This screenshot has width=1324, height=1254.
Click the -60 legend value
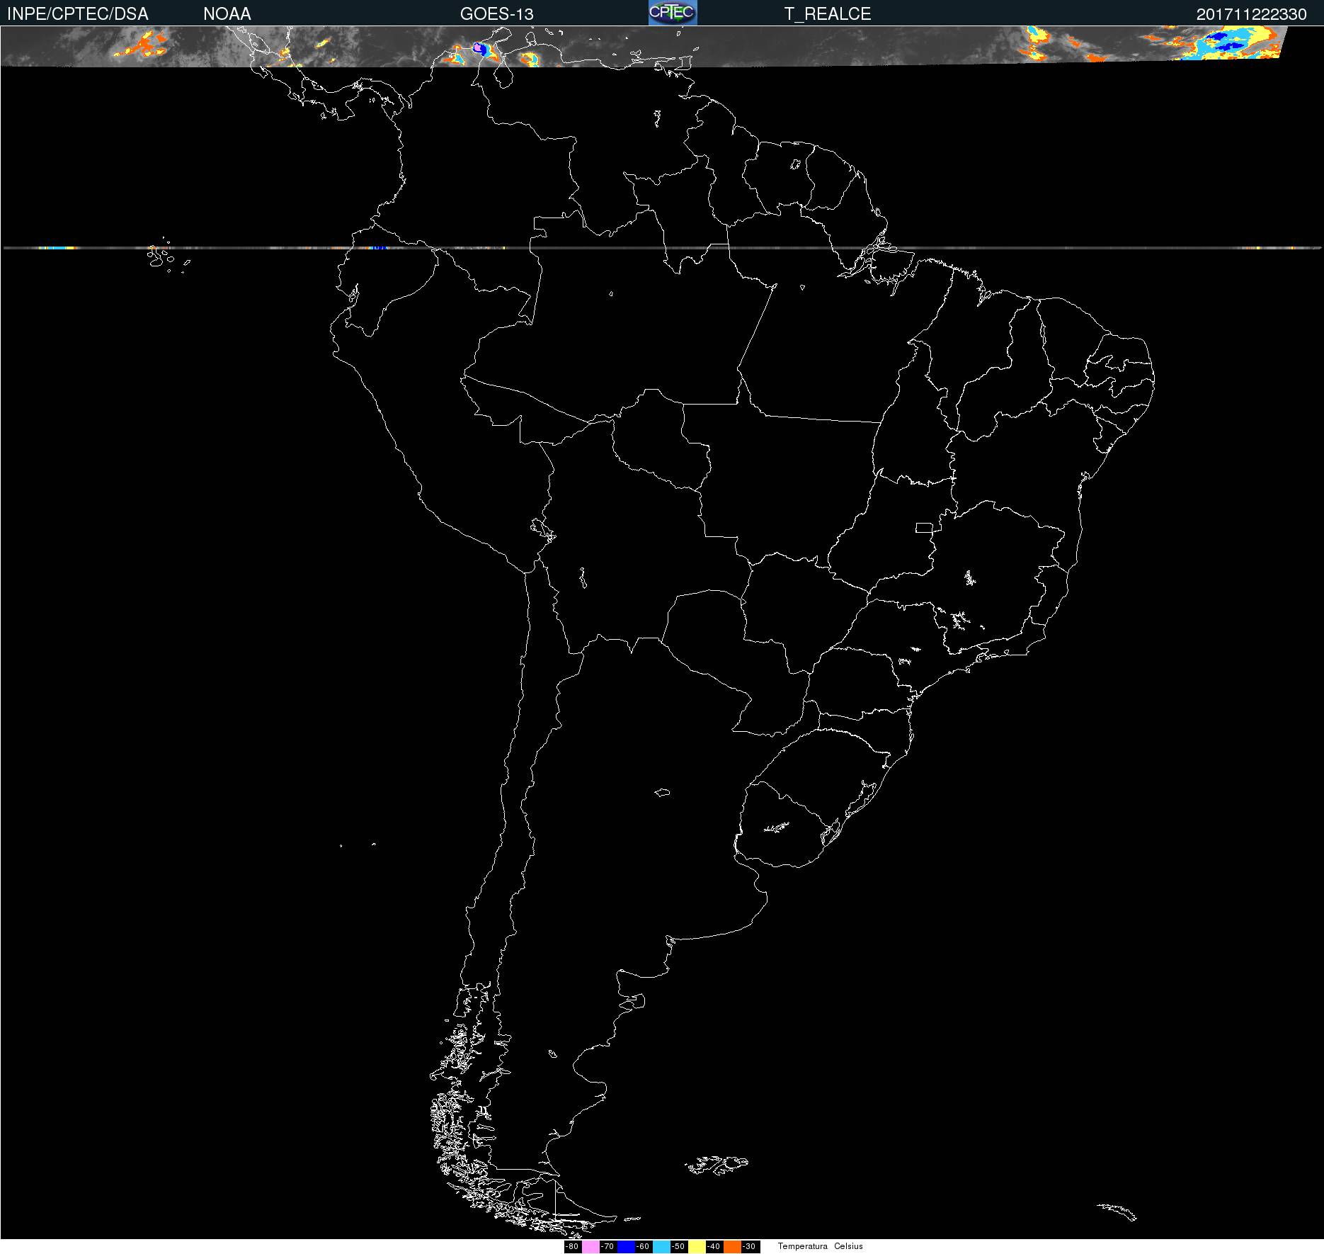click(x=643, y=1247)
